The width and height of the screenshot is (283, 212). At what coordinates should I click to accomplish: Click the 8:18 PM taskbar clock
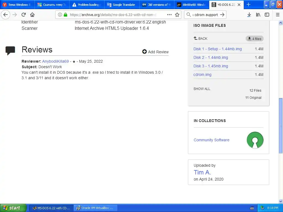273,208
